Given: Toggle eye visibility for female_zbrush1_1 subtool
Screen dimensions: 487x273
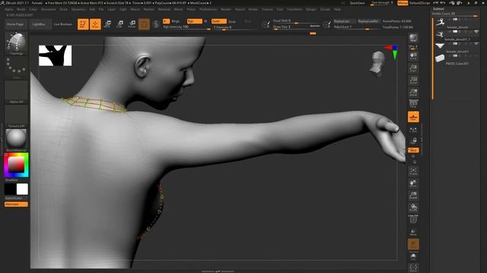Looking at the screenshot, I should [476, 32].
